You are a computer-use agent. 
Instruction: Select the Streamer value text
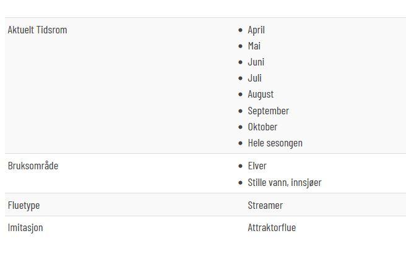(265, 205)
